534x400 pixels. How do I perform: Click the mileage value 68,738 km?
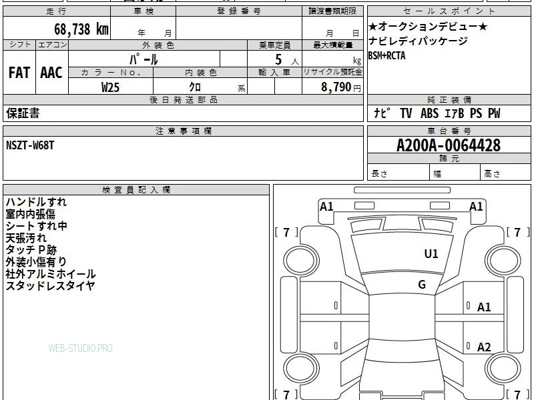coord(81,29)
